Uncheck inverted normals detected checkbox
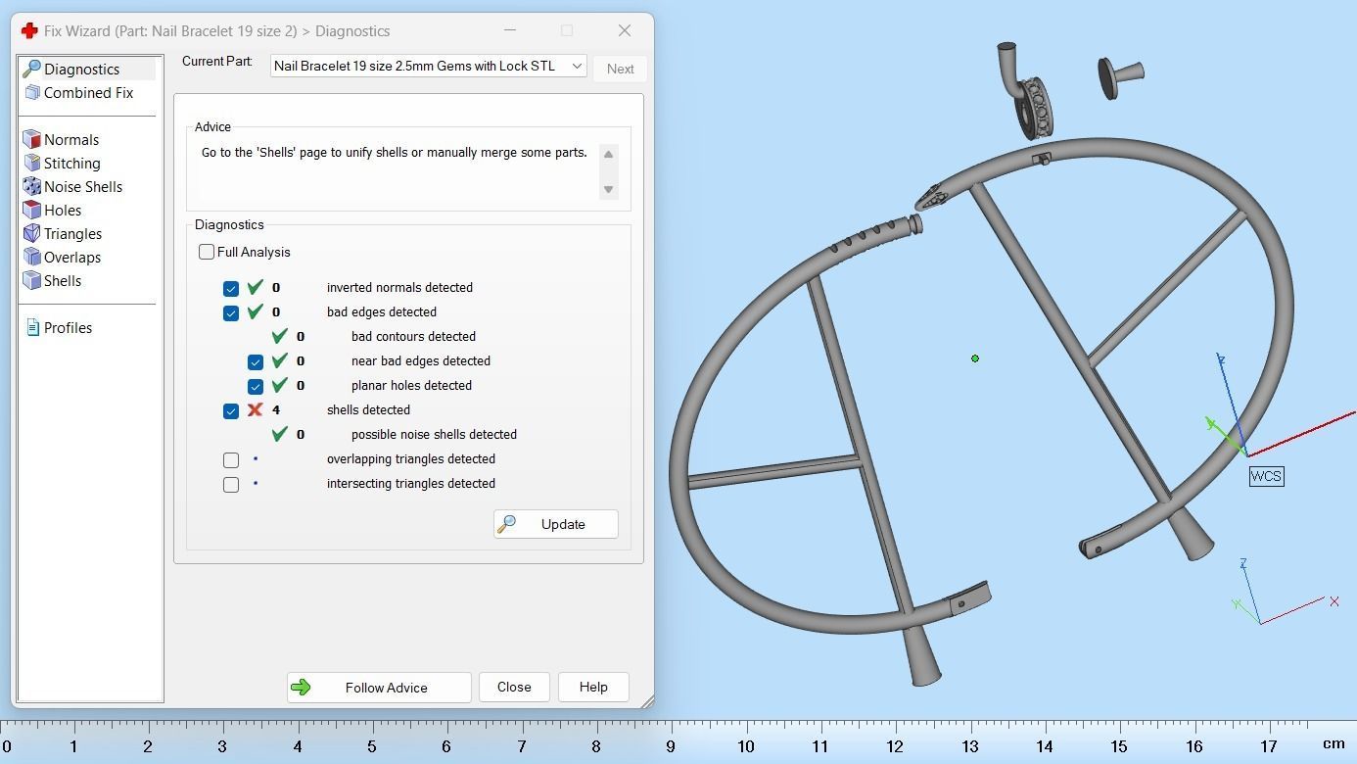Image resolution: width=1357 pixels, height=764 pixels. [x=231, y=288]
